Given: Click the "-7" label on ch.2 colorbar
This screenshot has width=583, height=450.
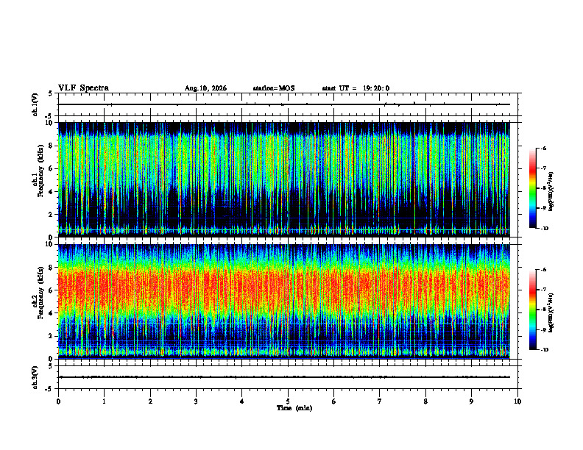Looking at the screenshot, I should [543, 290].
